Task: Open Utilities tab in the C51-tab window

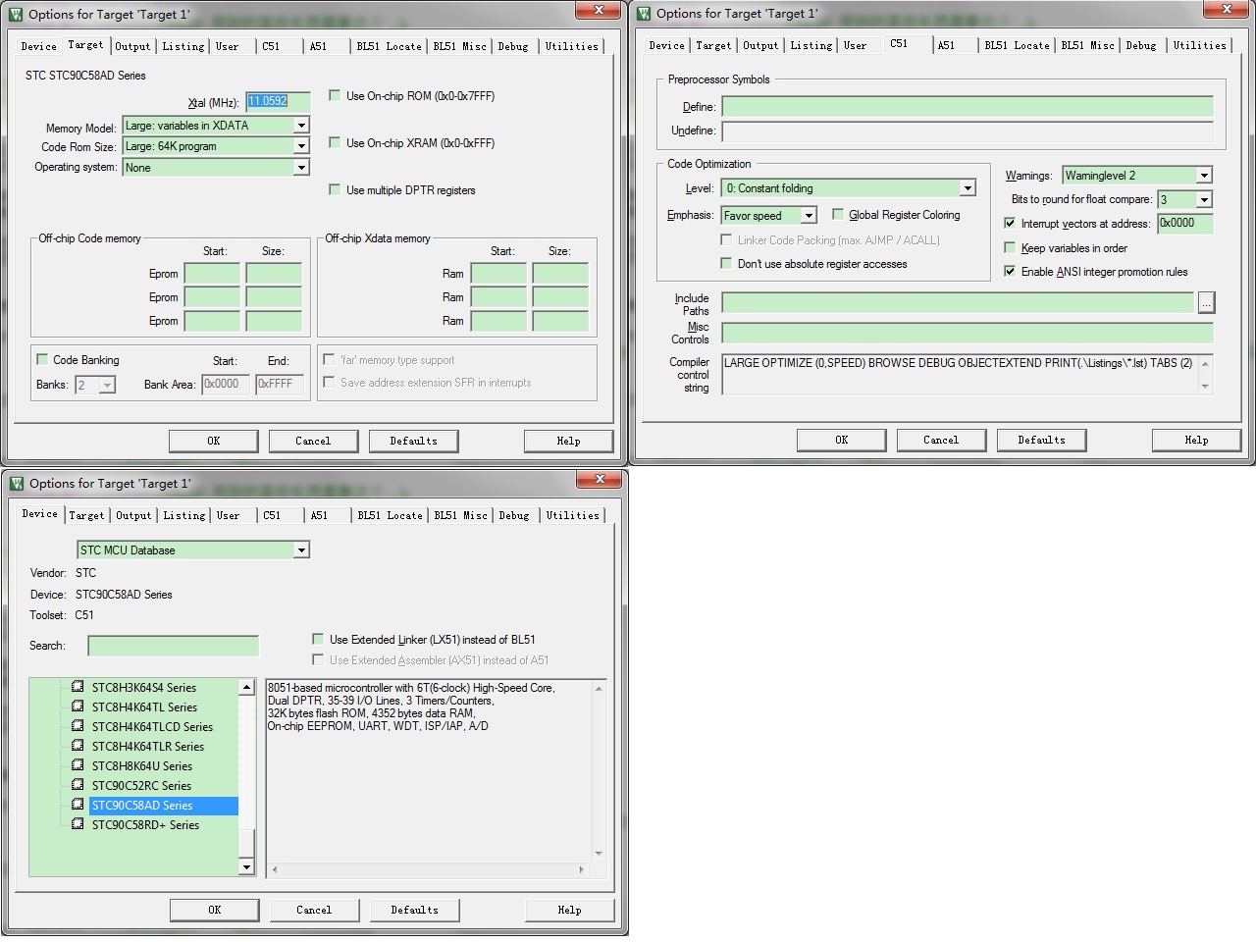Action: click(x=1200, y=45)
